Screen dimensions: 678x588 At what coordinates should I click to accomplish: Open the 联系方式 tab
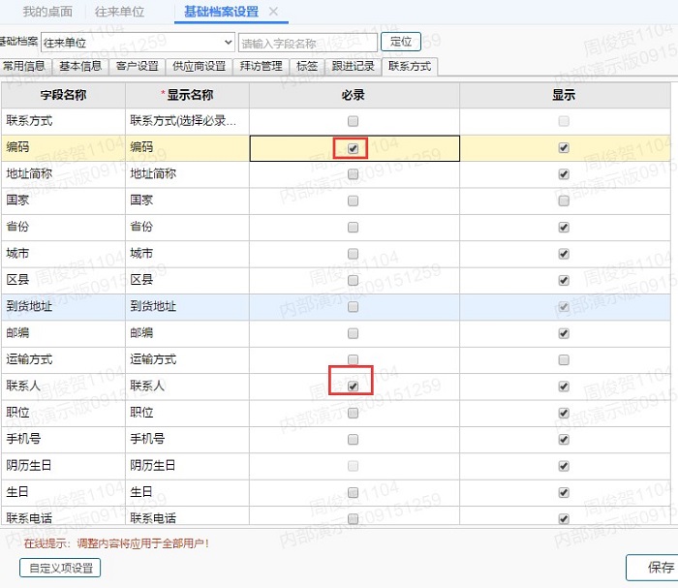pos(410,67)
